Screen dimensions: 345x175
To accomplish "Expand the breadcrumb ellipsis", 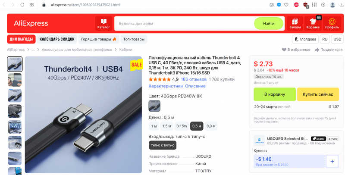I will 33,50.
